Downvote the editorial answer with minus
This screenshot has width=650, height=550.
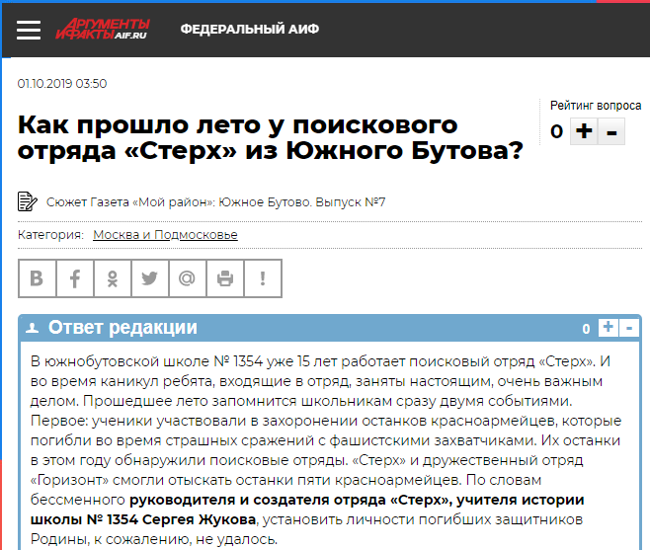coord(629,328)
